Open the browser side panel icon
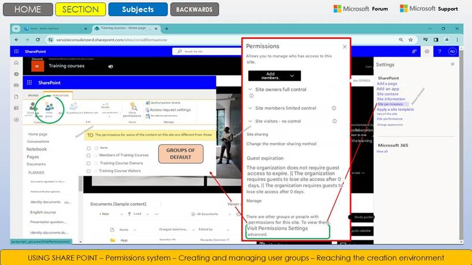The image size is (472, 265). click(x=436, y=40)
